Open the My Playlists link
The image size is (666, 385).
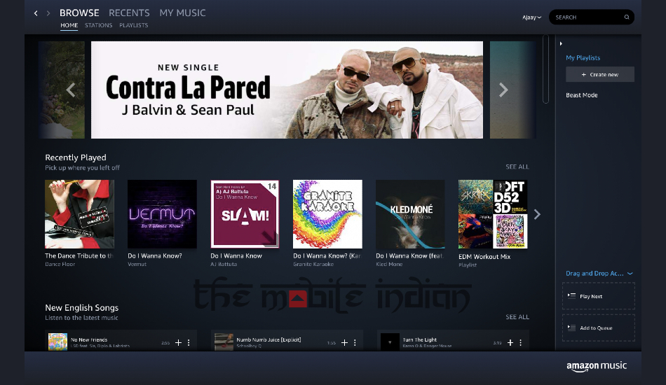click(x=583, y=57)
